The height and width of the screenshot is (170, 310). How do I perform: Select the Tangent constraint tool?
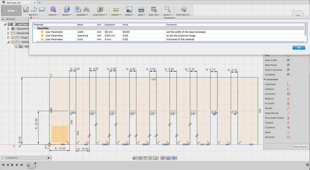288,123
